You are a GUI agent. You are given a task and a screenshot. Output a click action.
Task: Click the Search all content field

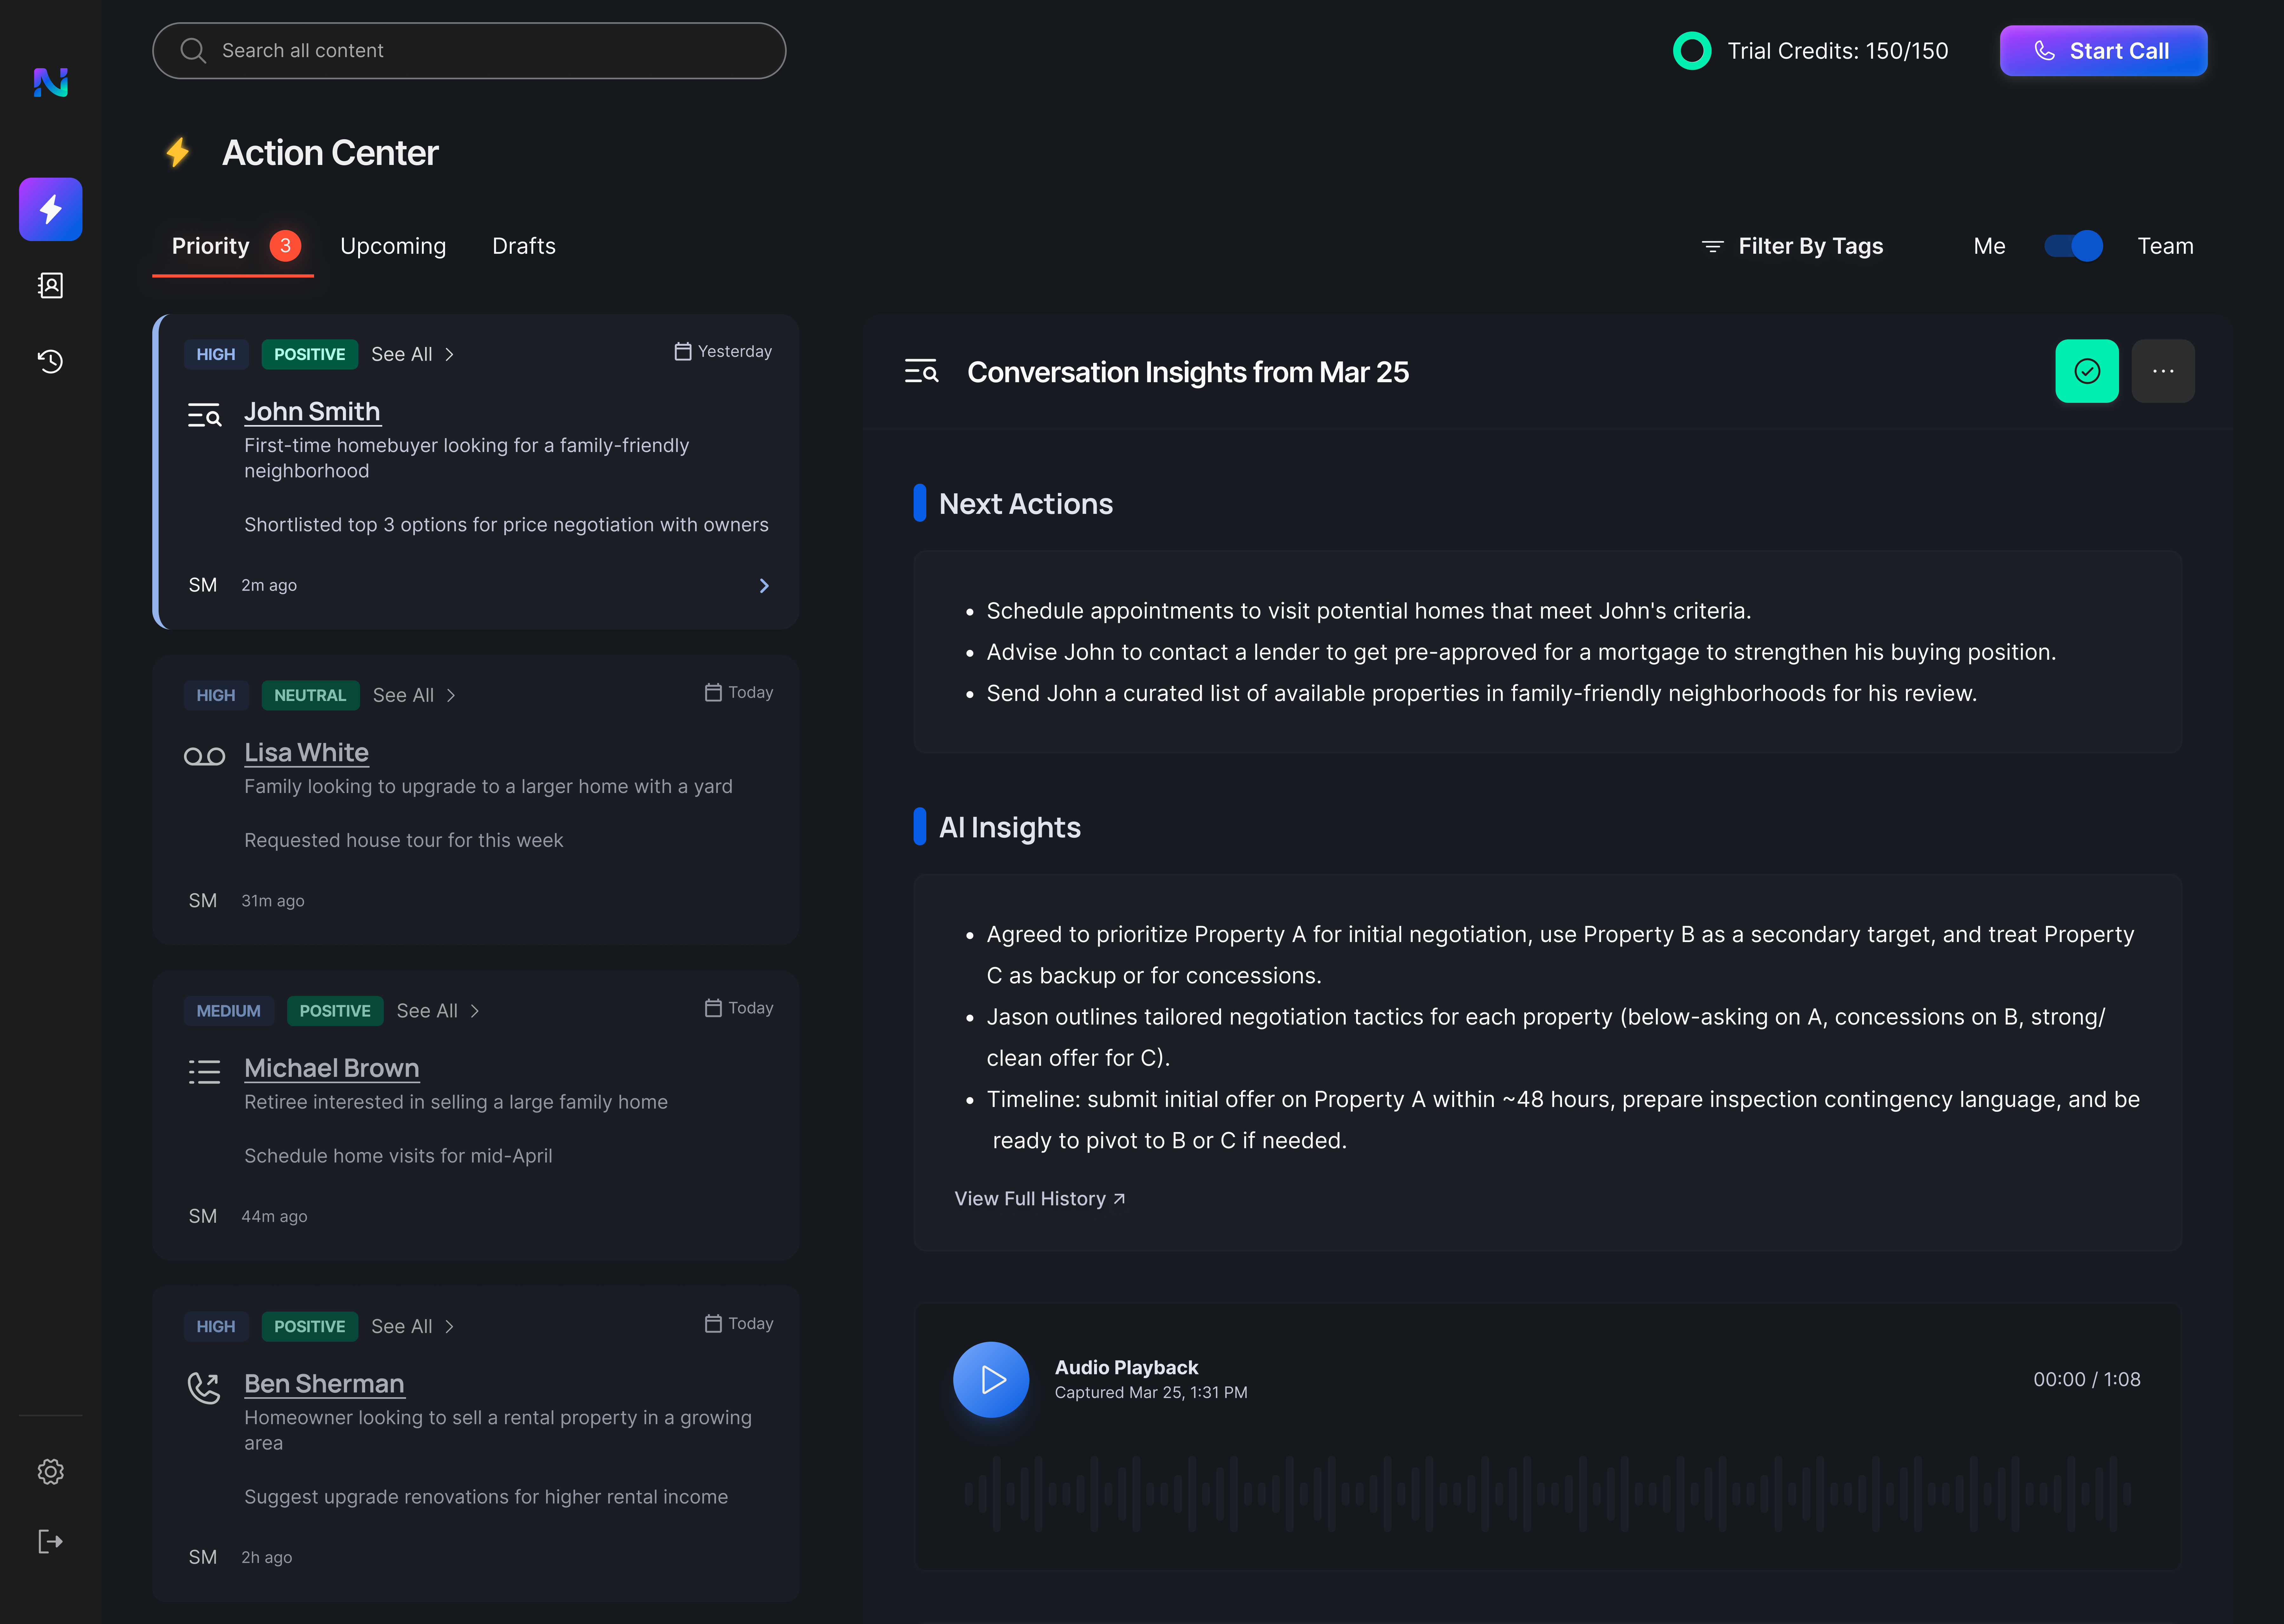click(x=469, y=51)
